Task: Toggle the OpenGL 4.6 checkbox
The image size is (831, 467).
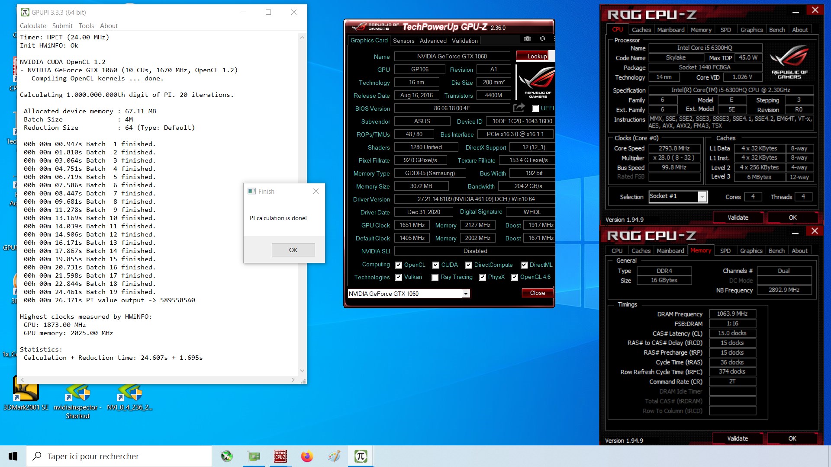Action: tap(515, 277)
